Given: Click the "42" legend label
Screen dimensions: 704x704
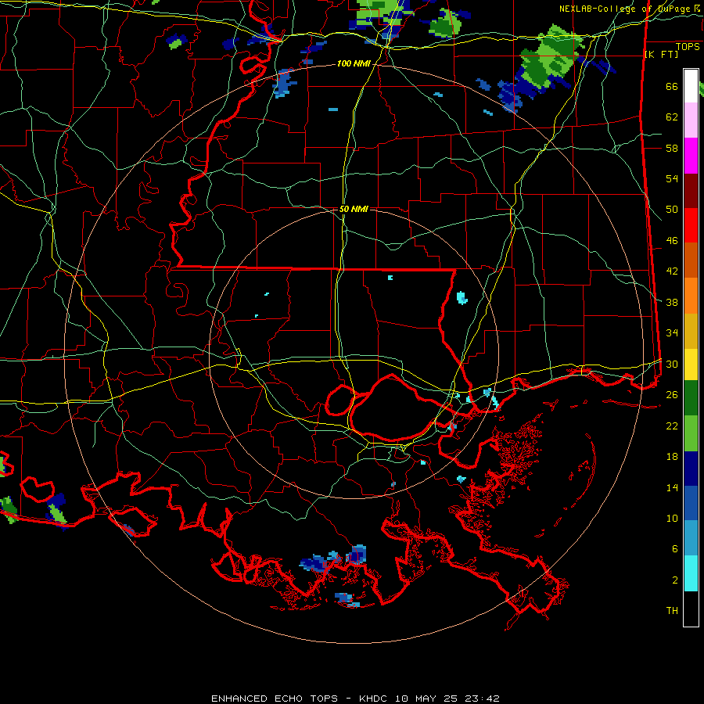Looking at the screenshot, I should click(x=672, y=271).
